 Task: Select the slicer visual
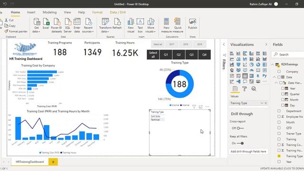[x=238, y=76]
